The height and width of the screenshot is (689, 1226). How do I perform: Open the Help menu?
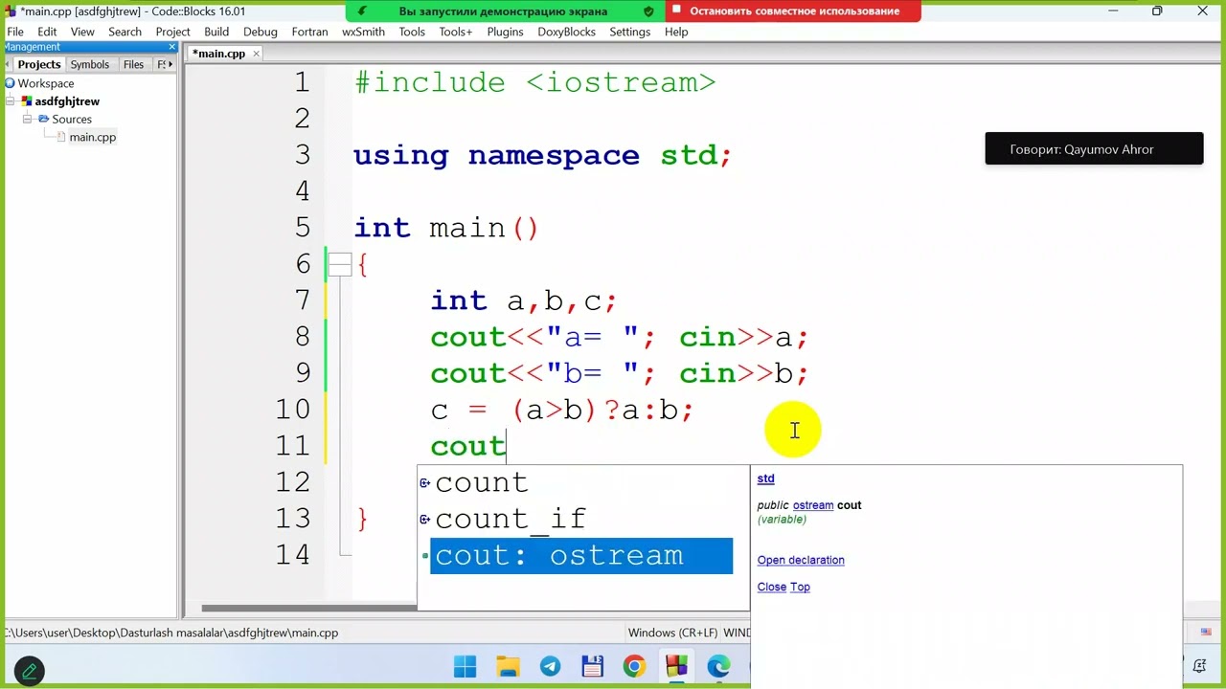(676, 32)
